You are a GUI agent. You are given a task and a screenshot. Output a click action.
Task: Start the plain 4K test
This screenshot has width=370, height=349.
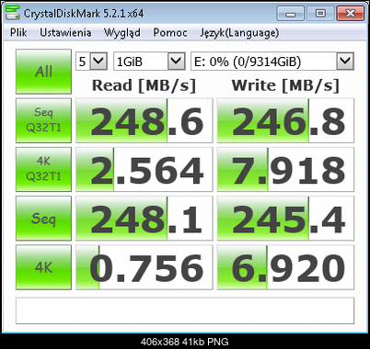(x=43, y=267)
